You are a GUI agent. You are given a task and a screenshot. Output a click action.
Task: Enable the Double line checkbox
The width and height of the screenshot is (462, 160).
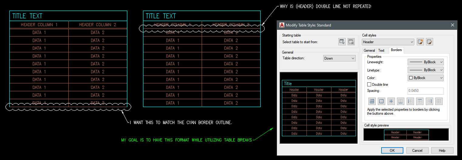(x=369, y=85)
